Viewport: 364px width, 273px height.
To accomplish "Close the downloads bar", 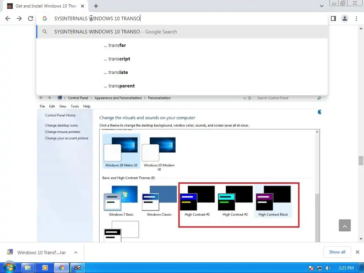I will pos(358,252).
